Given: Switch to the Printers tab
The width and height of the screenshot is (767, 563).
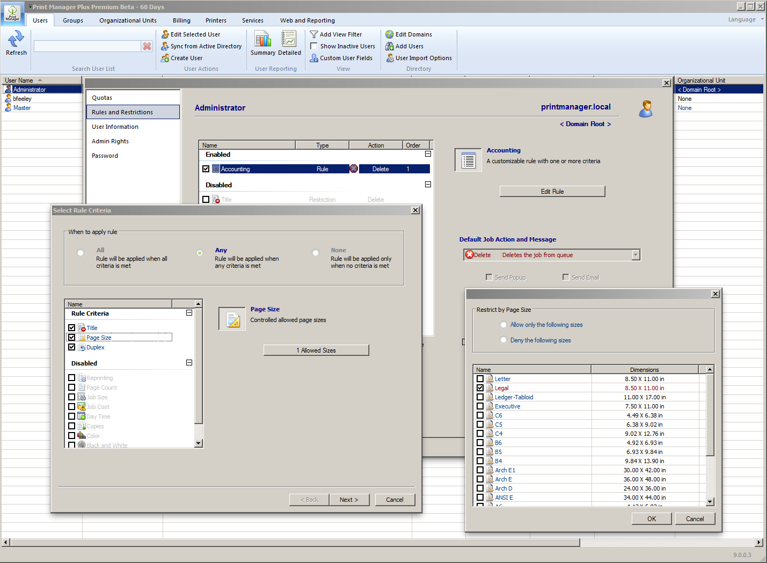Looking at the screenshot, I should pos(216,20).
